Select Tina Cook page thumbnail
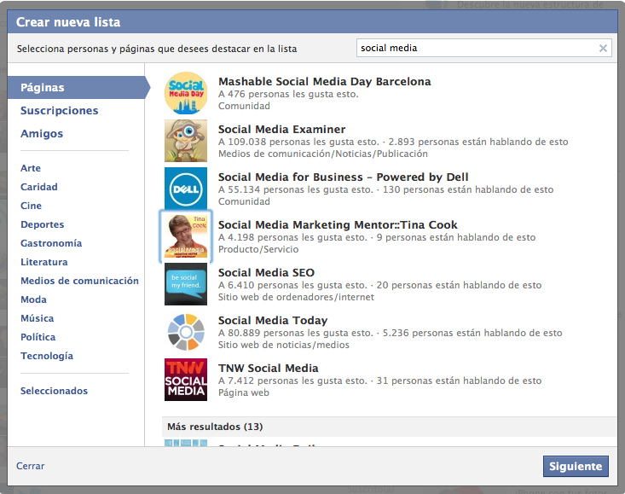The height and width of the screenshot is (494, 625). pyautogui.click(x=186, y=236)
